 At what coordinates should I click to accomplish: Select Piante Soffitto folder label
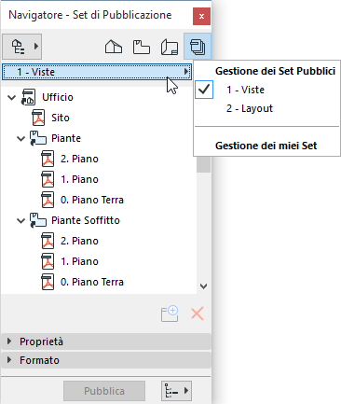click(86, 220)
